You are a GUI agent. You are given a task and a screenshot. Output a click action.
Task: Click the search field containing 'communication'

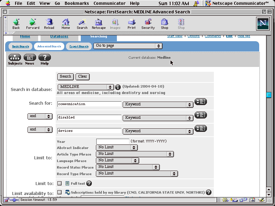[89, 104]
